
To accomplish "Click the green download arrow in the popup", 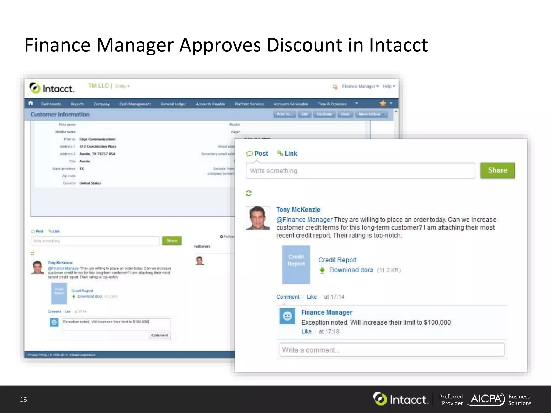I will (x=322, y=270).
